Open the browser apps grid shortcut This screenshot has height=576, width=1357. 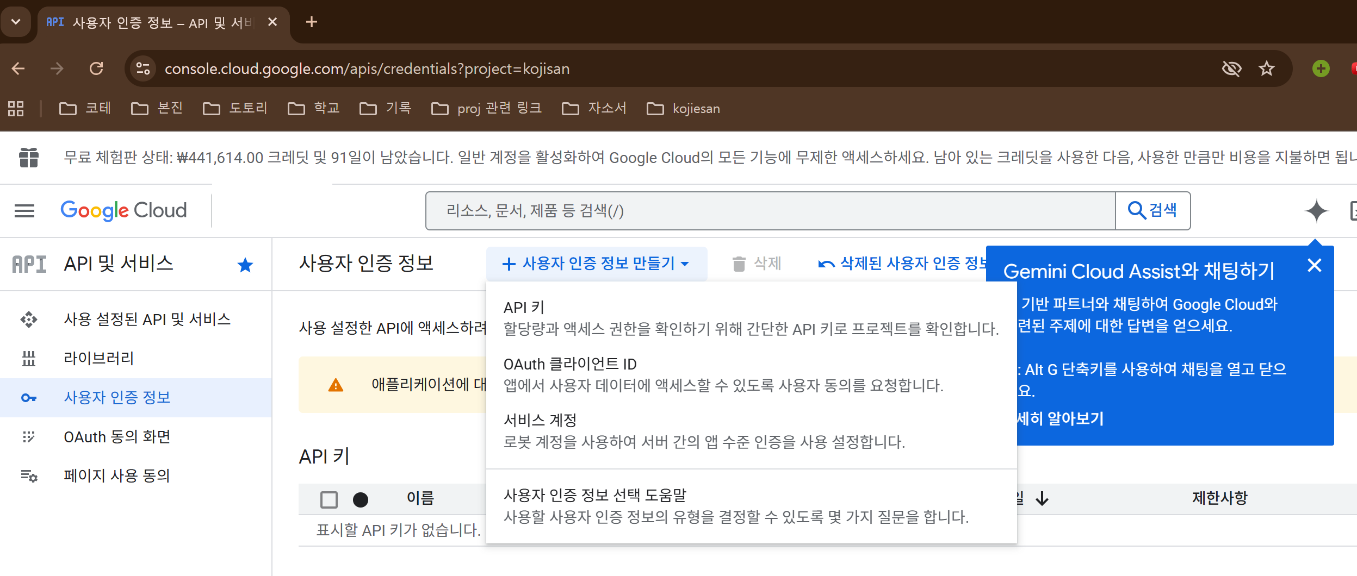(x=16, y=109)
